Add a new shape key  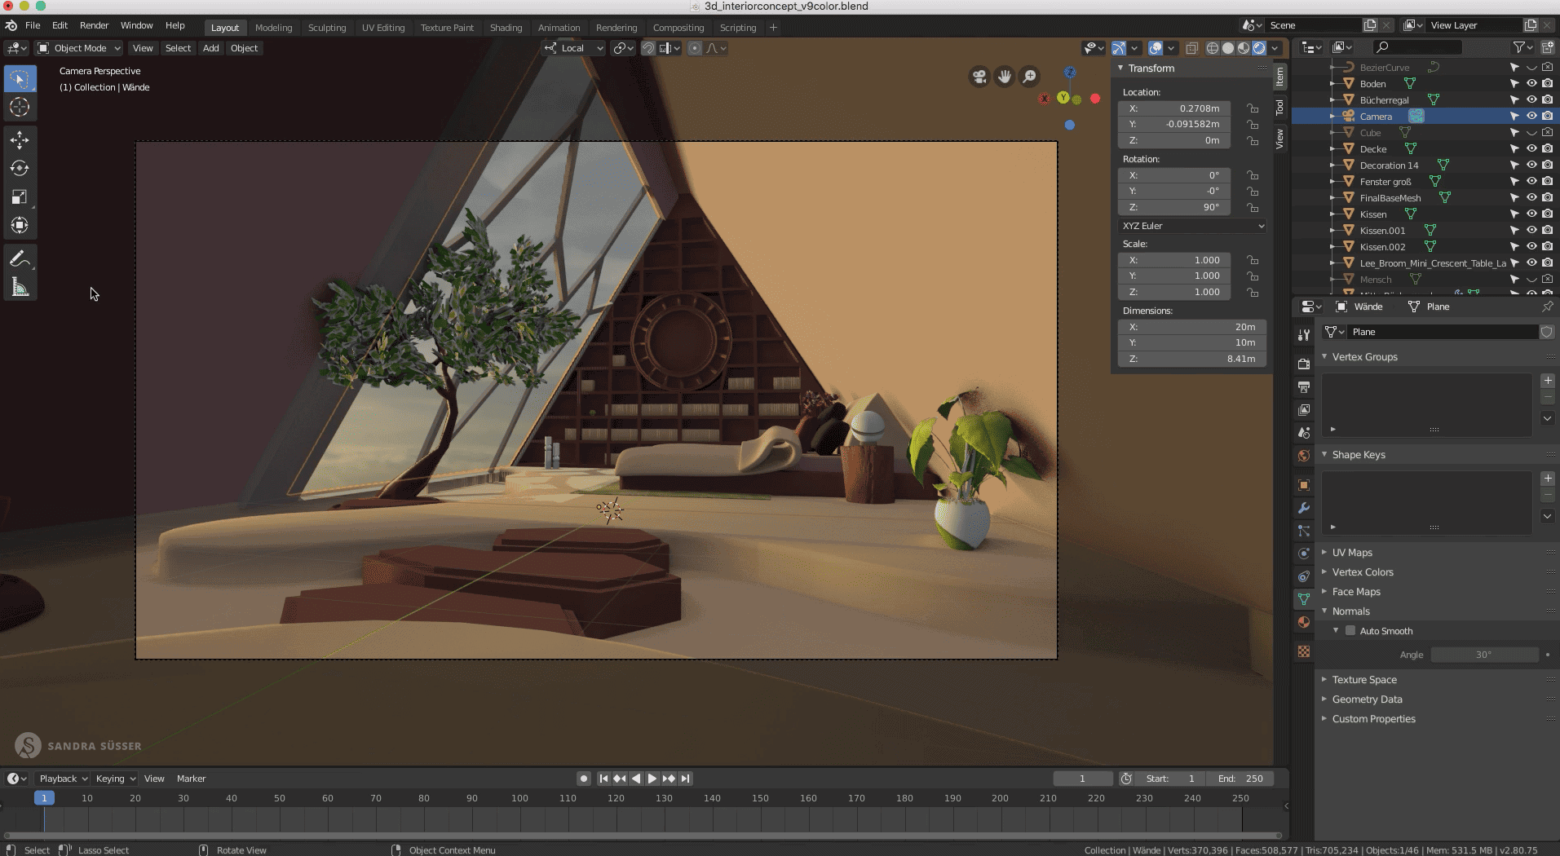coord(1548,479)
